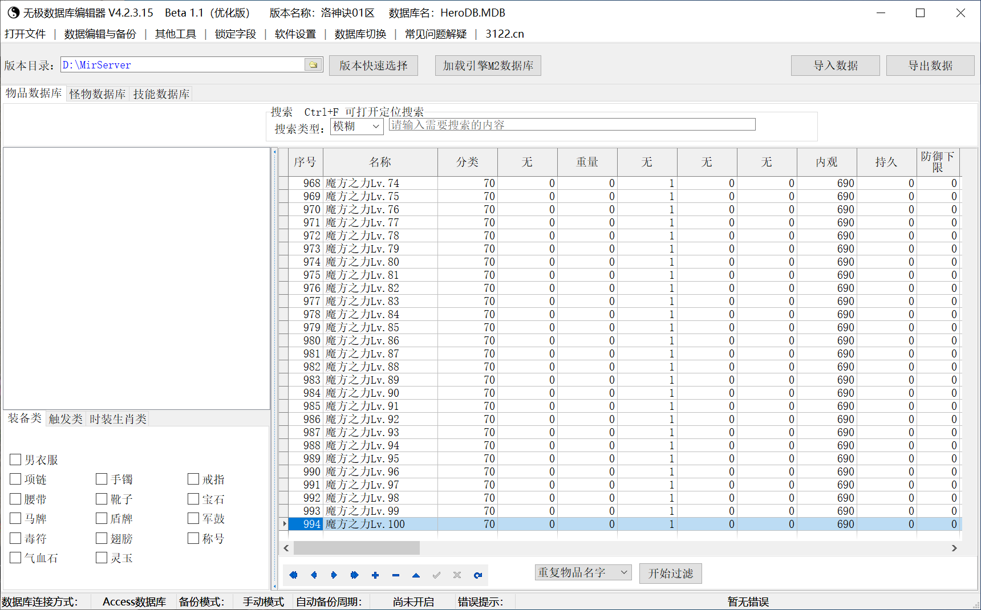
Task: Click the post edit checkmark icon
Action: tap(437, 575)
